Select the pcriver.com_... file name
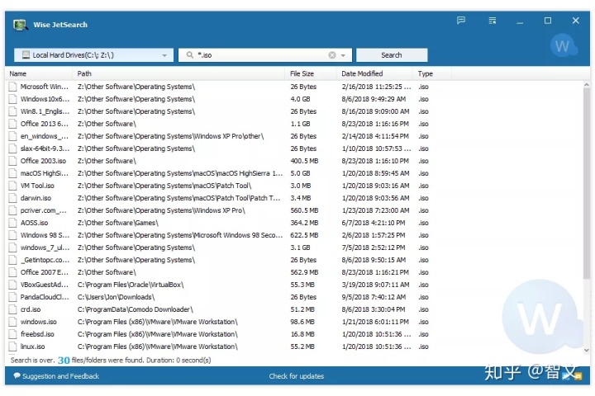The image size is (595, 396). click(x=44, y=210)
